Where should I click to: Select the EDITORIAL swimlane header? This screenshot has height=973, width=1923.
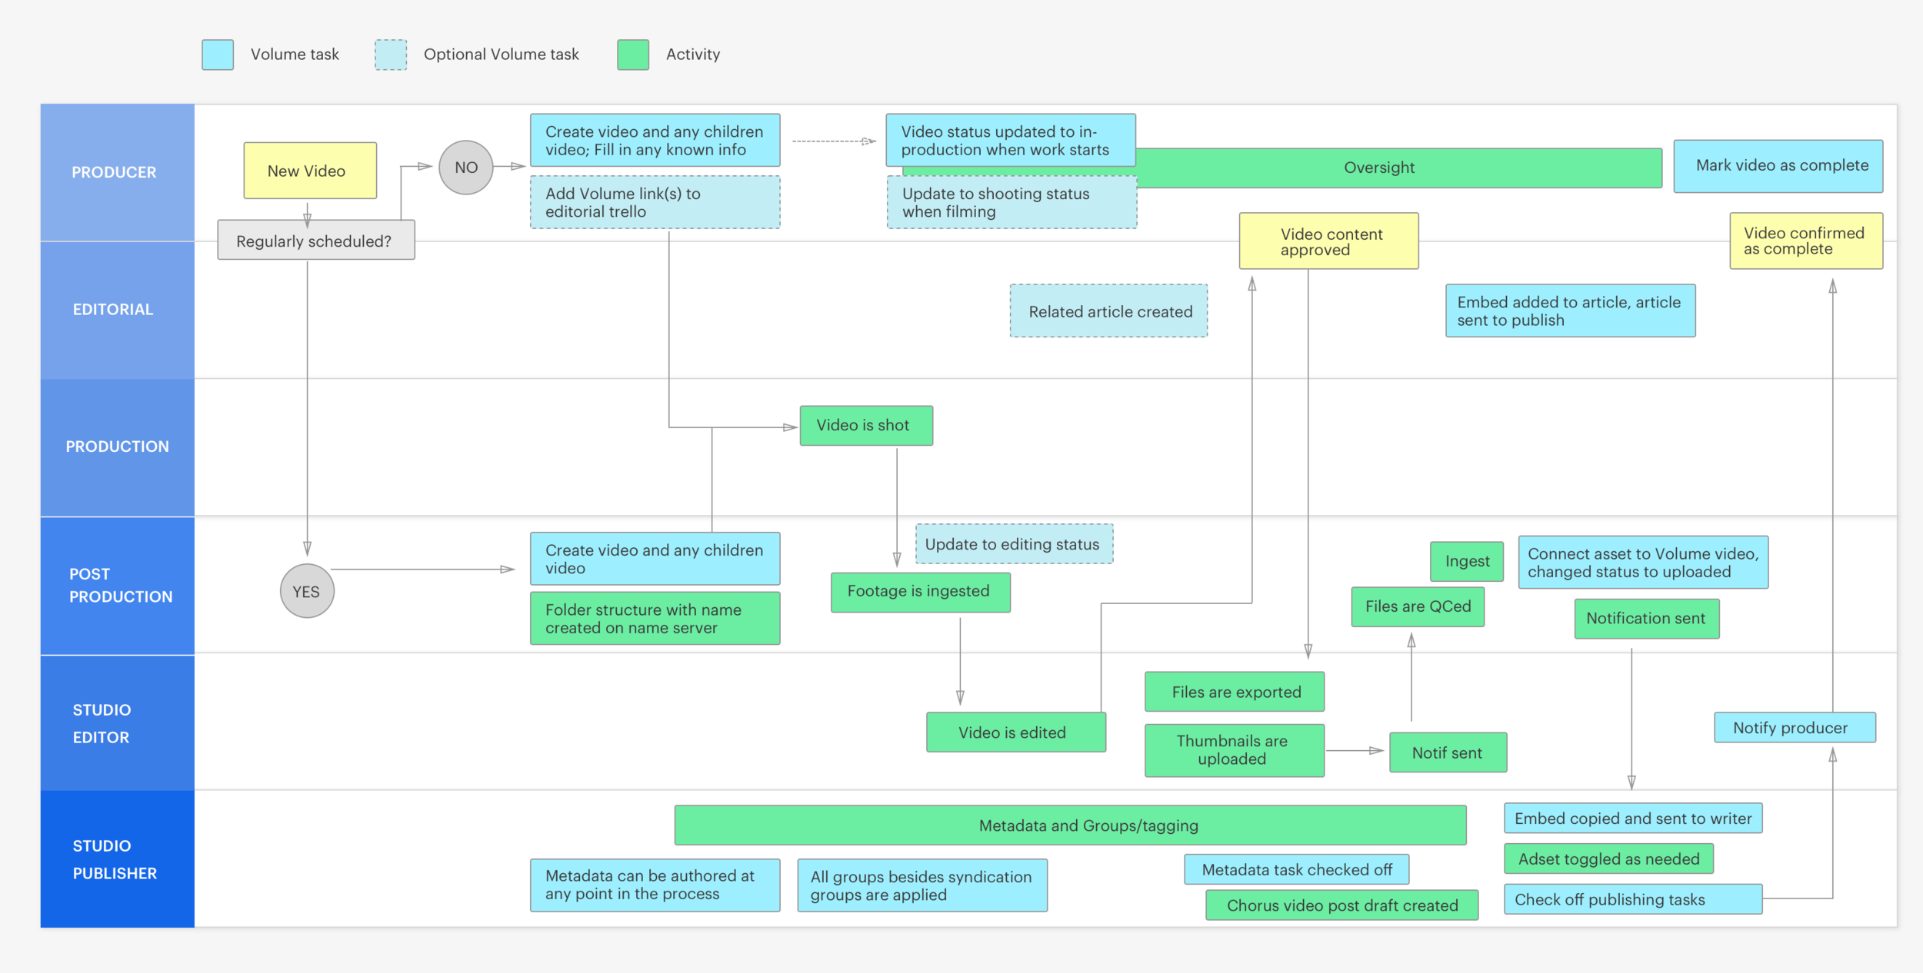117,310
